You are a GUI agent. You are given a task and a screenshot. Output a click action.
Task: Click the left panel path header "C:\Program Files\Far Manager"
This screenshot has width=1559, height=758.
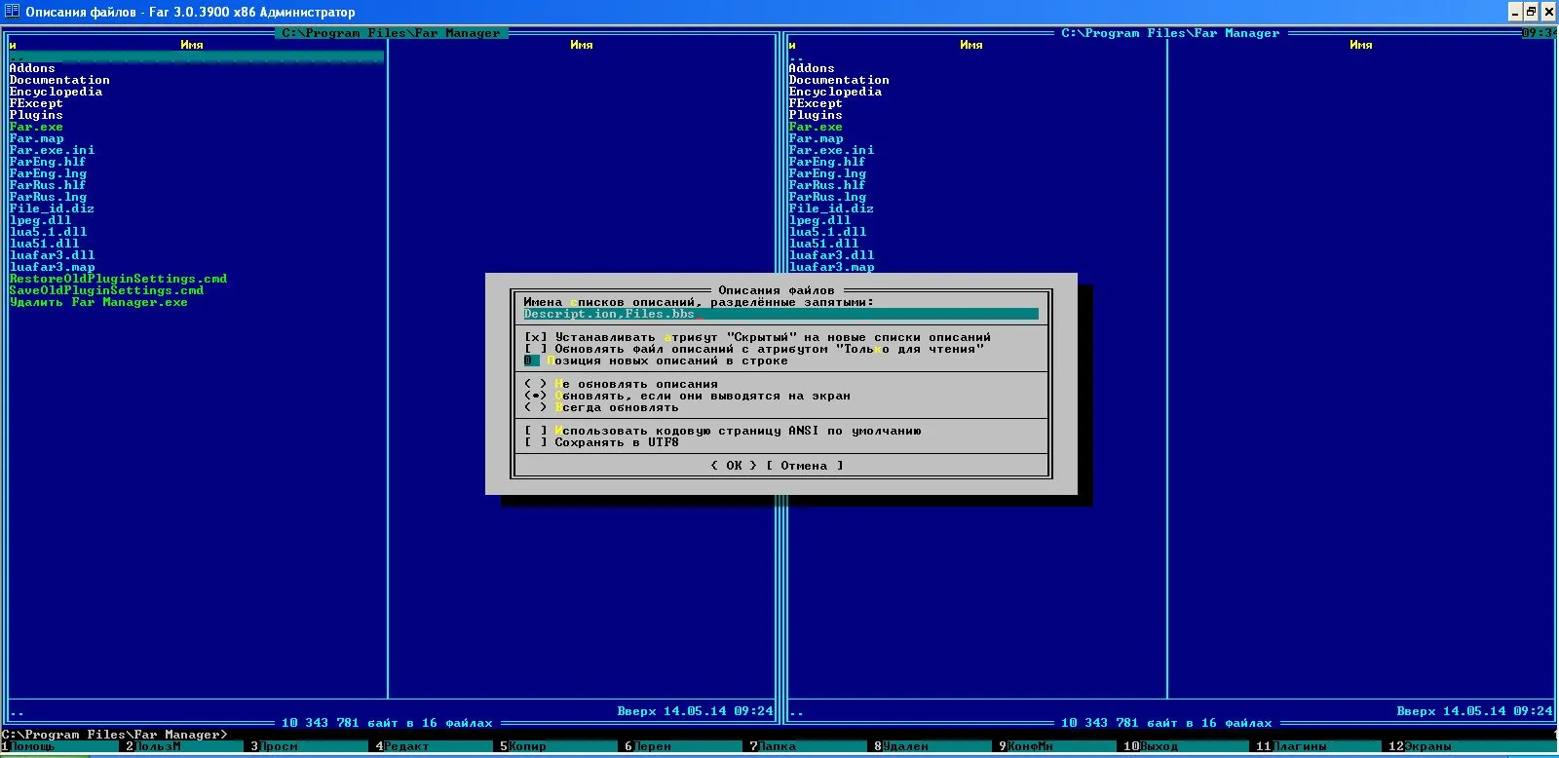pos(391,33)
